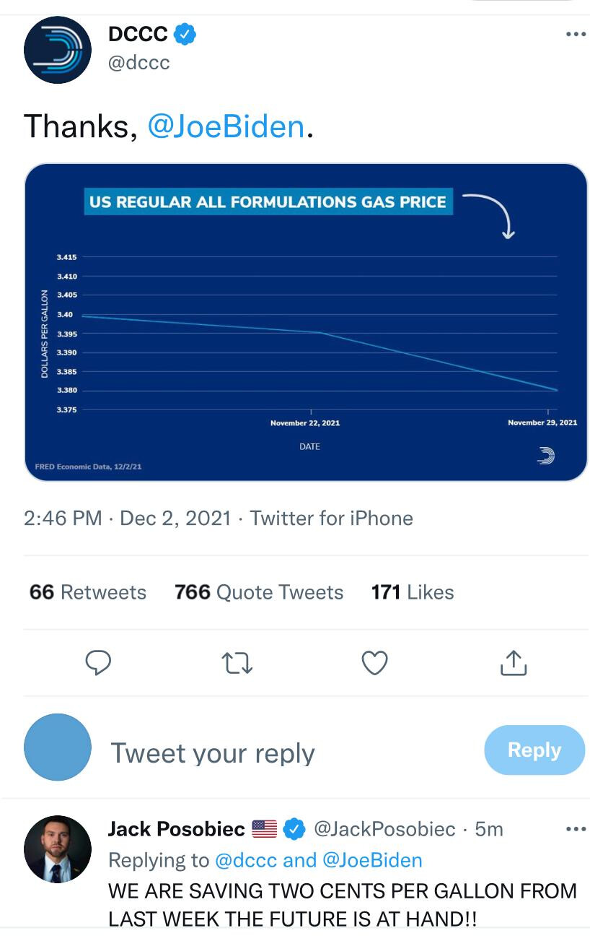The height and width of the screenshot is (941, 590).
Task: View the 171 Likes list
Action: (x=412, y=592)
